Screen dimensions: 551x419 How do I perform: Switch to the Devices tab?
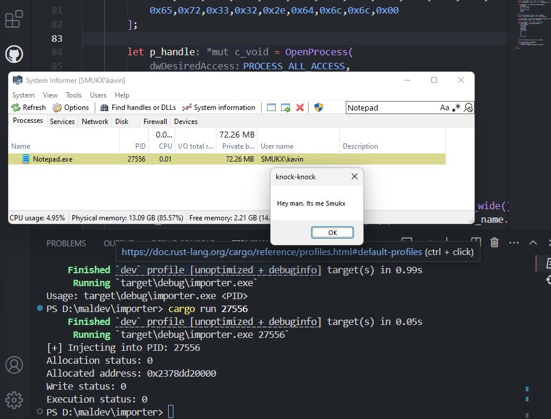pyautogui.click(x=186, y=122)
